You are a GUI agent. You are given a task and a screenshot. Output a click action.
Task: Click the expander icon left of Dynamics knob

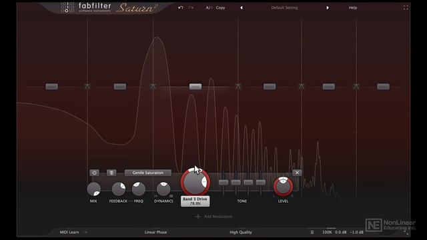(x=156, y=196)
